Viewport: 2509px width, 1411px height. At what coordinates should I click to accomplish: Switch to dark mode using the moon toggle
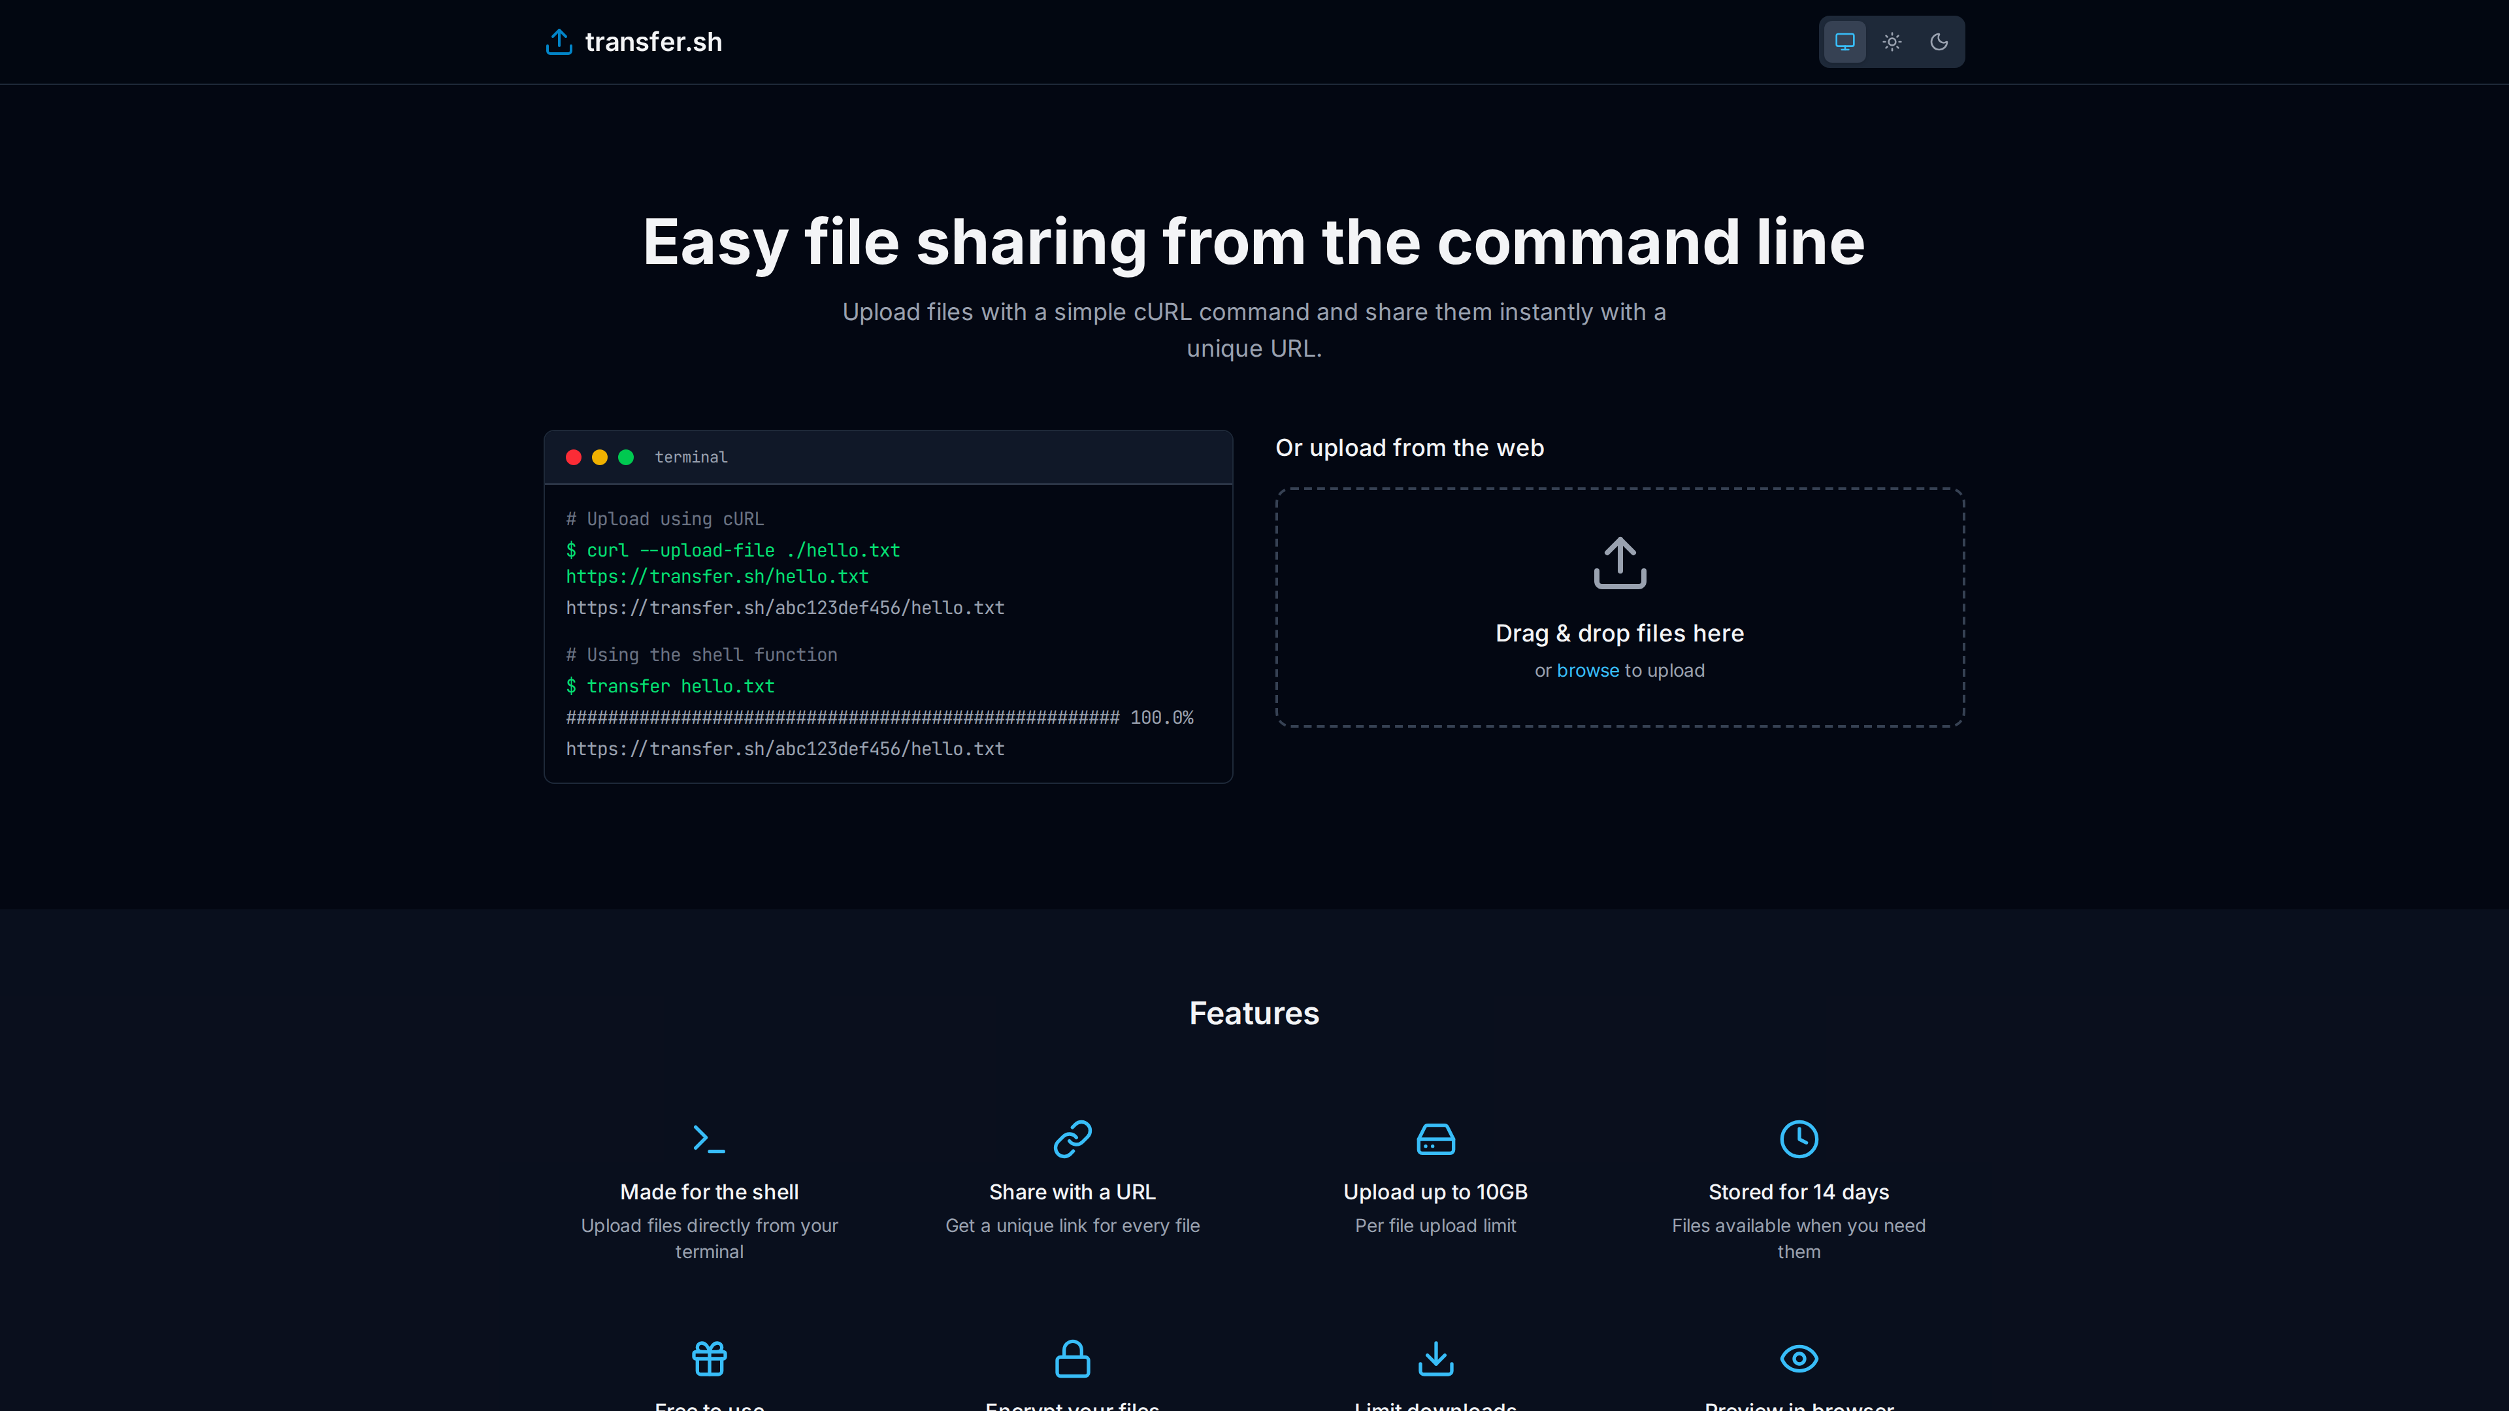tap(1938, 42)
